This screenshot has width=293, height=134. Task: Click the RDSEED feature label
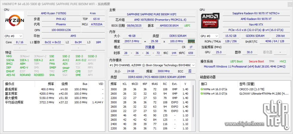point(39,75)
